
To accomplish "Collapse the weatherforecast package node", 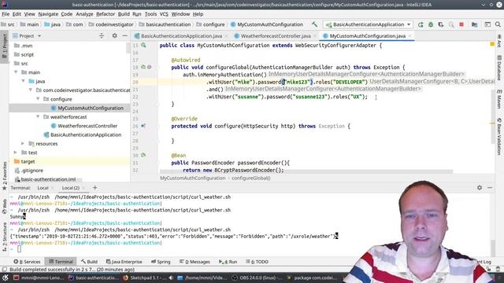I will pos(39,117).
